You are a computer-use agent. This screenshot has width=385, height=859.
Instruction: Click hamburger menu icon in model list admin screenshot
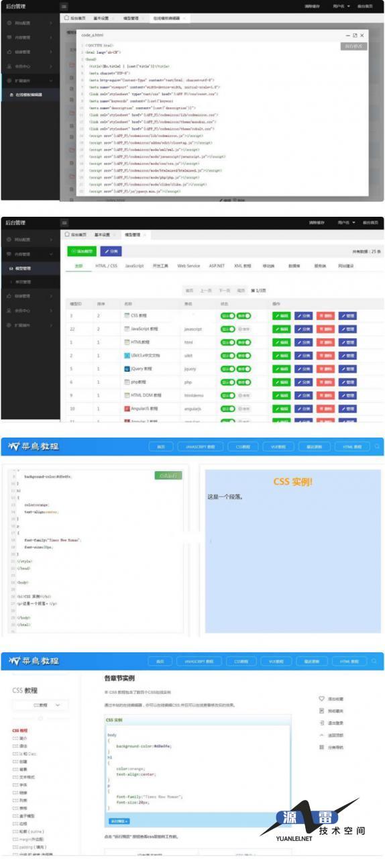(65, 222)
